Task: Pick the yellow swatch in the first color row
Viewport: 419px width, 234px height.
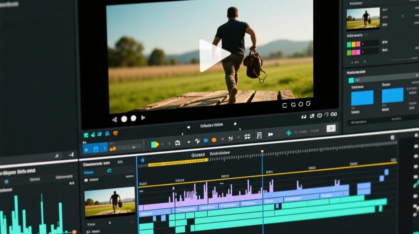Action: point(354,44)
